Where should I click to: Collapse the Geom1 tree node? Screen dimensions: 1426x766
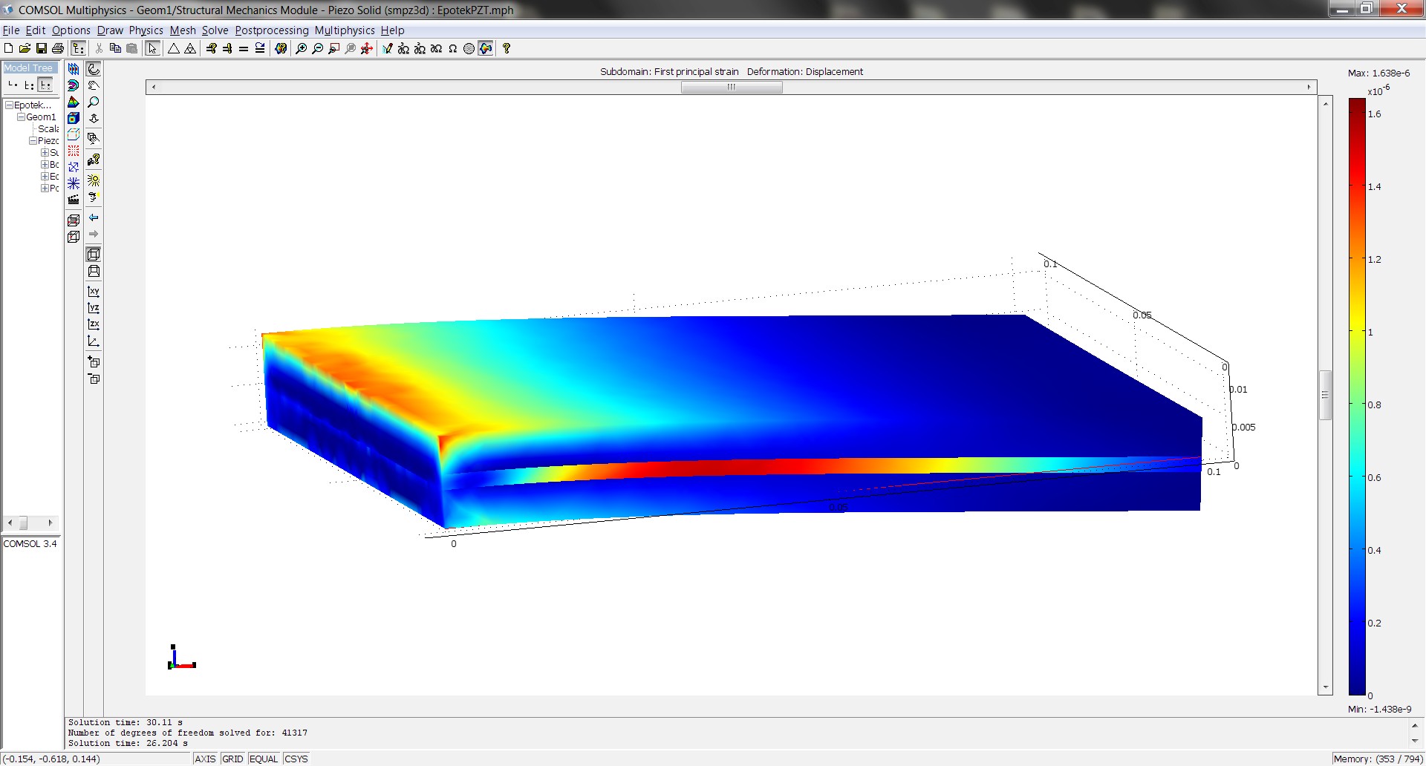[22, 117]
